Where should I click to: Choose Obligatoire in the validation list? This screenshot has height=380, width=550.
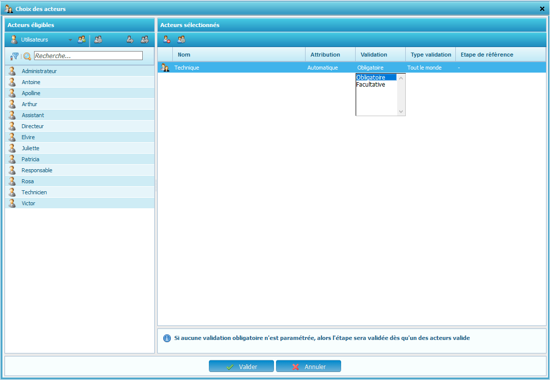click(x=371, y=78)
